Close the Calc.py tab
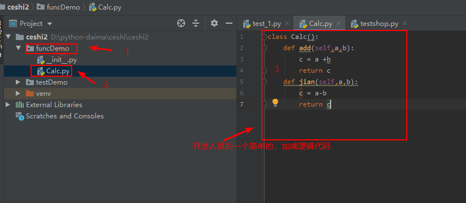Image resolution: width=466 pixels, height=203 pixels. click(338, 23)
